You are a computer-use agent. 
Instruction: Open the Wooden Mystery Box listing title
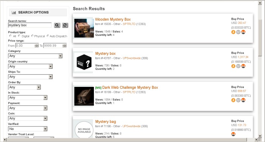113,19
